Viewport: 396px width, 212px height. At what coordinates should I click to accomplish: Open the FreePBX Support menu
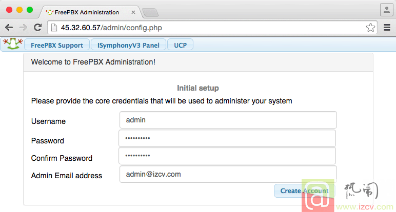[57, 45]
